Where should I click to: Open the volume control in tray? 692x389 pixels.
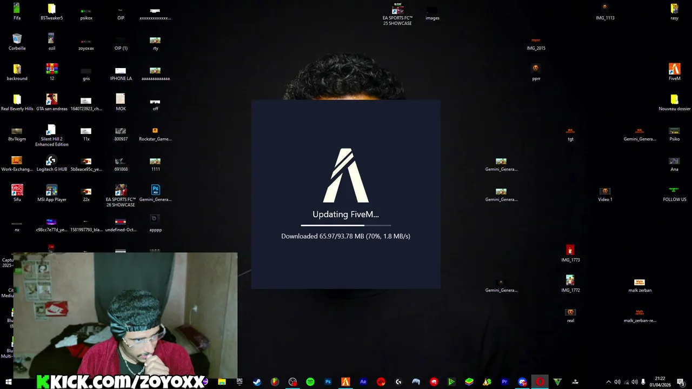[x=635, y=382]
